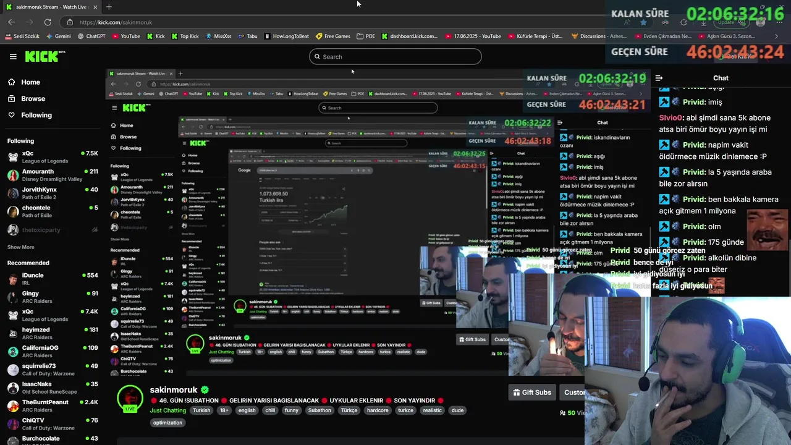Select the 18+ tag

point(225,410)
